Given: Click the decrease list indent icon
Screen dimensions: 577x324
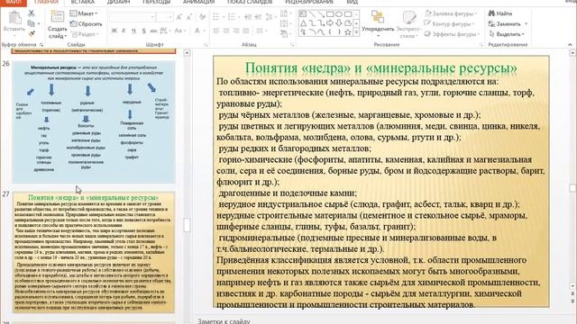Looking at the screenshot, I should [248, 17].
